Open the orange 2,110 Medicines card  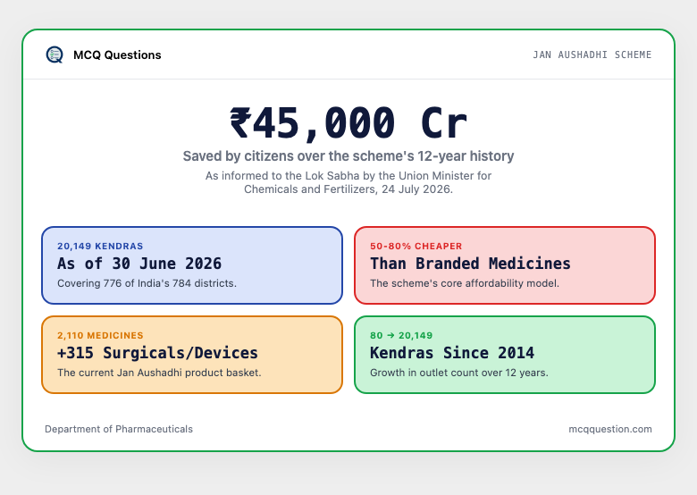tap(192, 355)
